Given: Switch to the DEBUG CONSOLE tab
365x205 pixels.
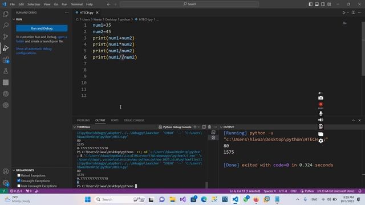Looking at the screenshot, I should pos(135,120).
